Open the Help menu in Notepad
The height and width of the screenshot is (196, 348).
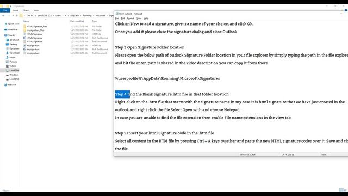point(146,18)
